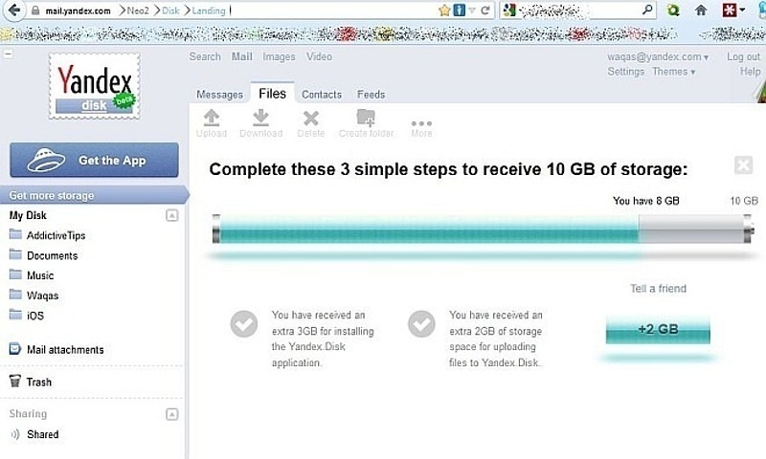Click the iOS folder icon

click(15, 315)
